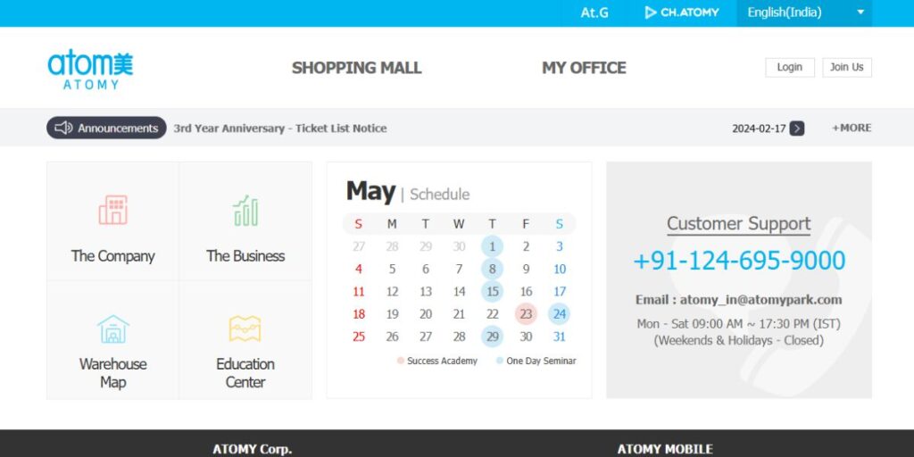Open the 3rd Year Anniversary announcement
914x457 pixels.
[279, 129]
